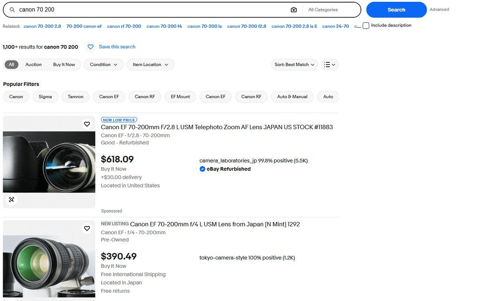Open the All Categories dropdown
Screen dimensions: 480x301
coord(331,10)
